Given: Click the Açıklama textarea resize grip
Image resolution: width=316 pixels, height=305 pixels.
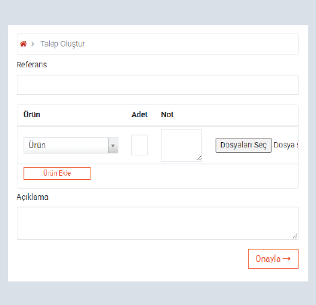Looking at the screenshot, I should (295, 236).
